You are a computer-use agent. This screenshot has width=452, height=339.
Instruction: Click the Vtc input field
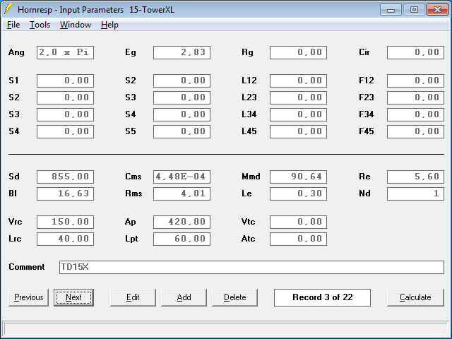[298, 222]
